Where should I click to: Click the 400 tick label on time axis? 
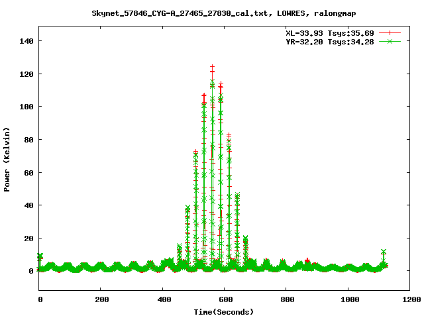pos(164,299)
